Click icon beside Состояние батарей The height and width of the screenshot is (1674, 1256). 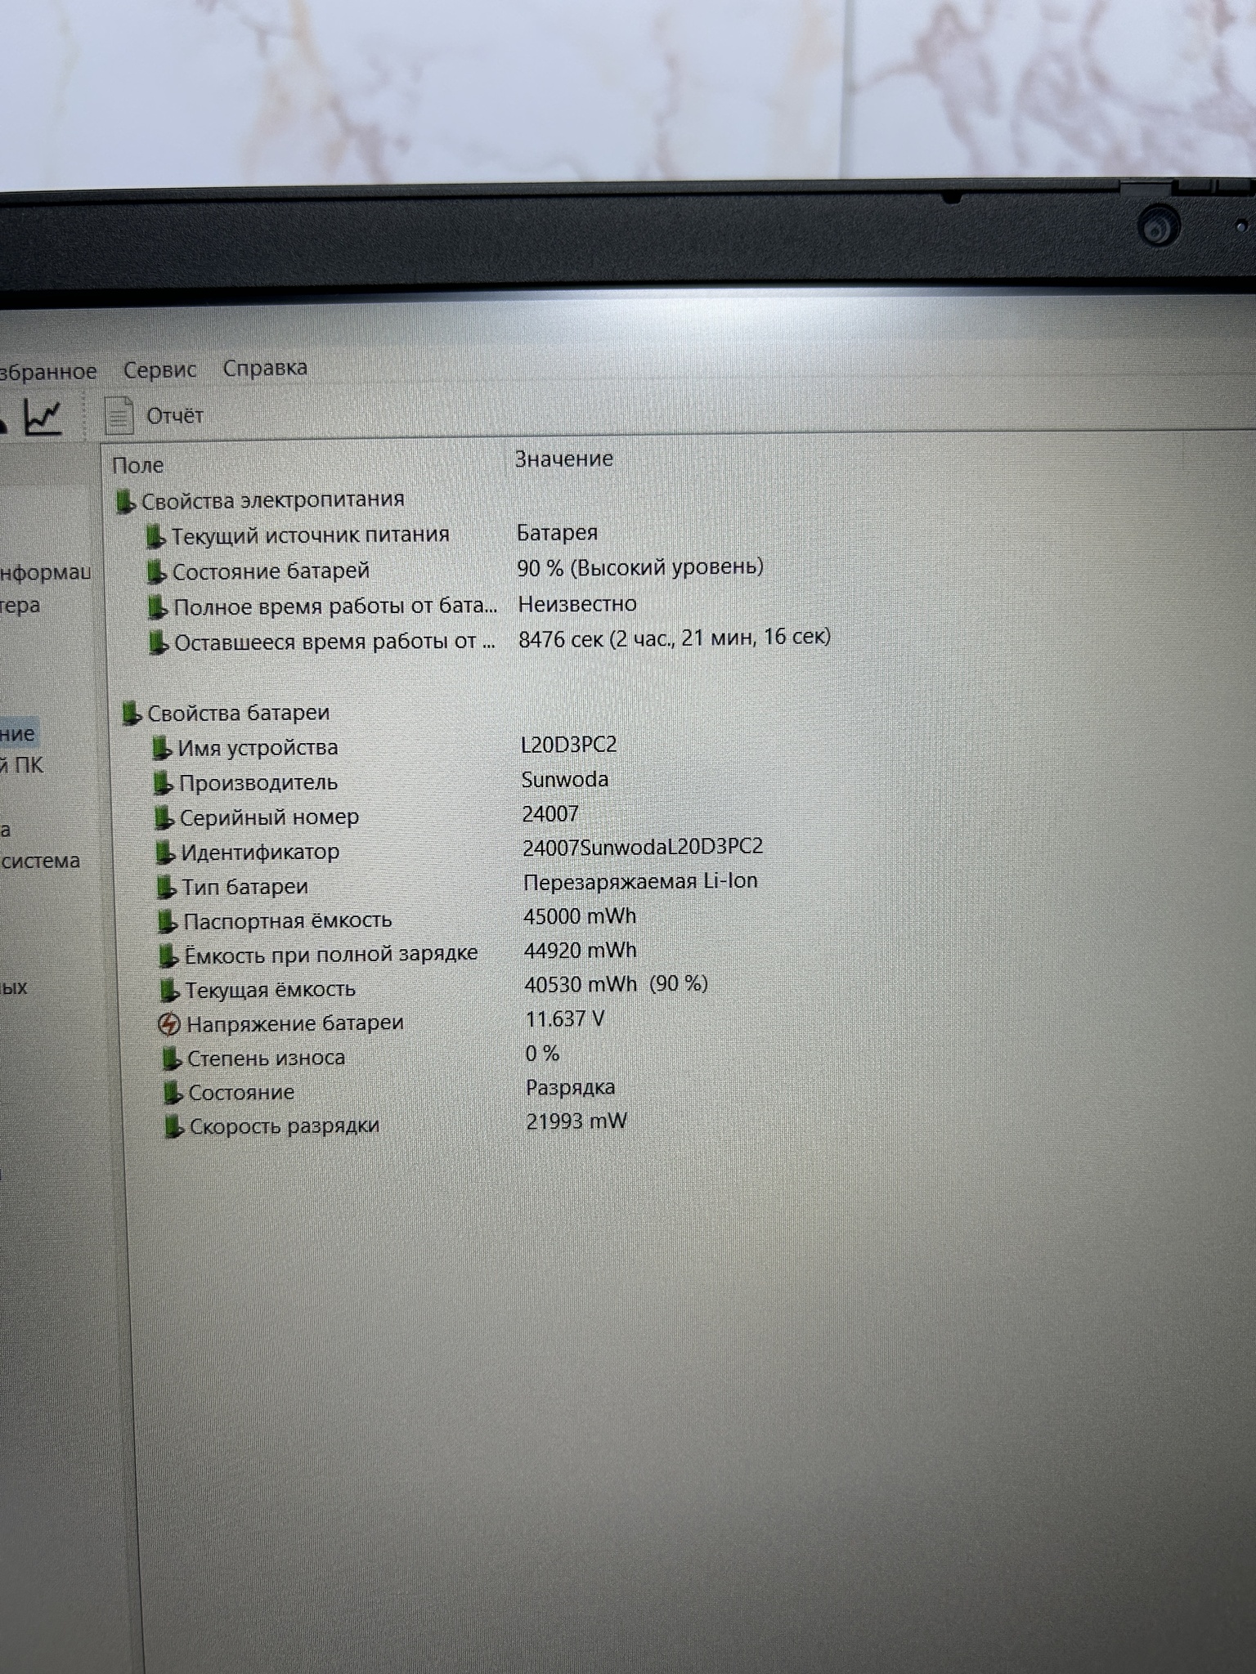(156, 571)
